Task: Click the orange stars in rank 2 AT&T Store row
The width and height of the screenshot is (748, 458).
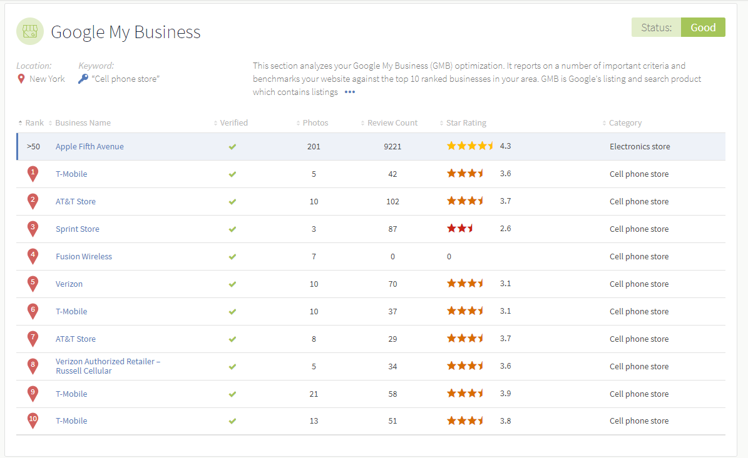Action: [x=465, y=201]
